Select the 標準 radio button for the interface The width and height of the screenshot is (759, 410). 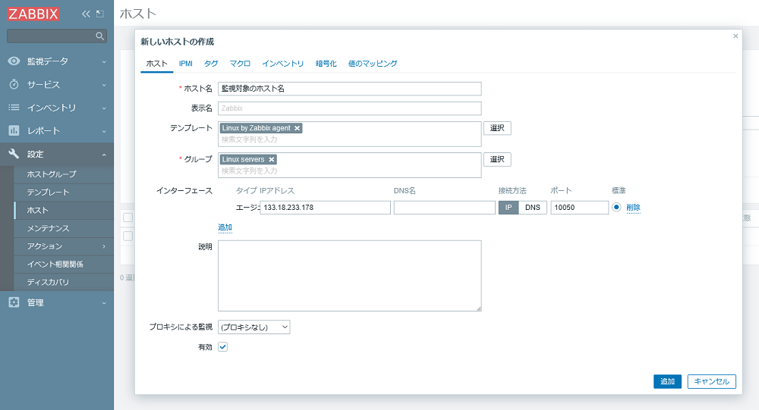616,207
